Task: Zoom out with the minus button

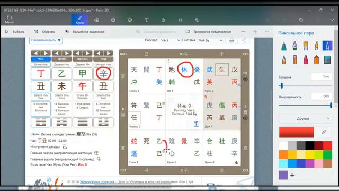Action: click(243, 32)
